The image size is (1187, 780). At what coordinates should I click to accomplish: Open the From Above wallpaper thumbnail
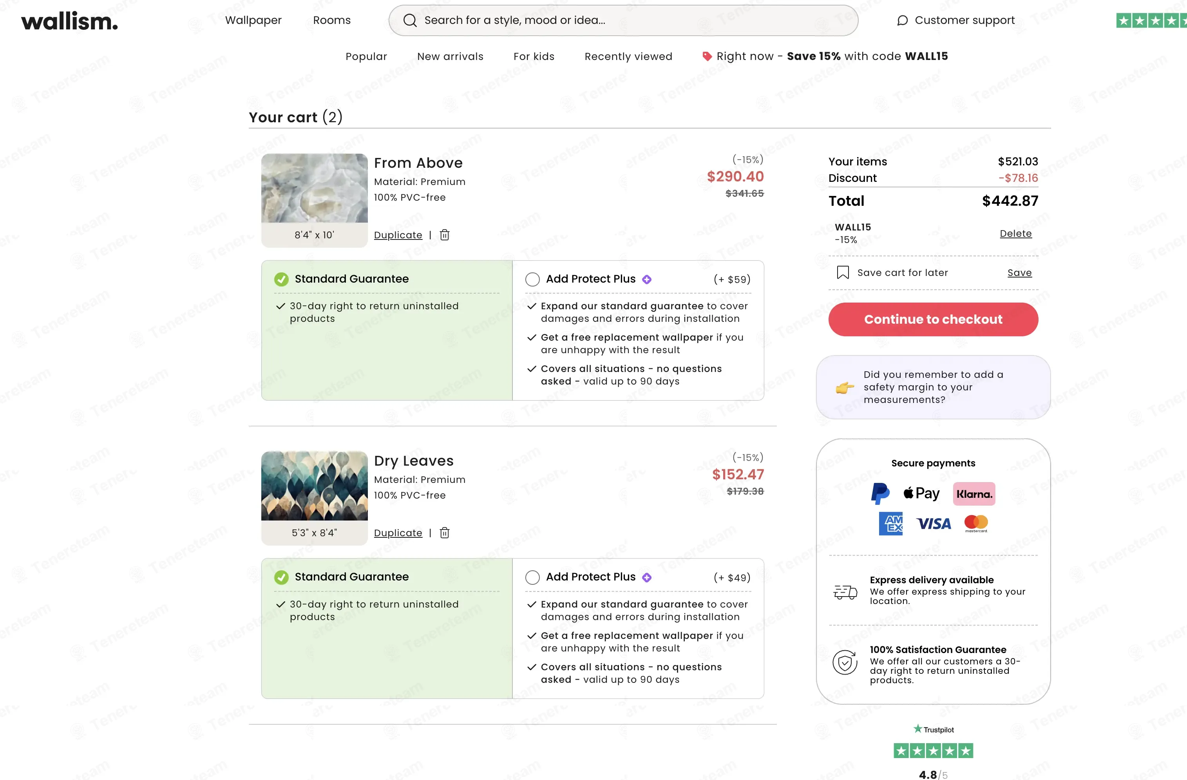[314, 188]
